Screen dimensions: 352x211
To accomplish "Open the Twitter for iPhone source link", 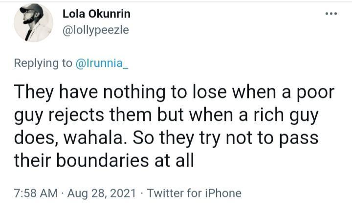I will pyautogui.click(x=194, y=193).
